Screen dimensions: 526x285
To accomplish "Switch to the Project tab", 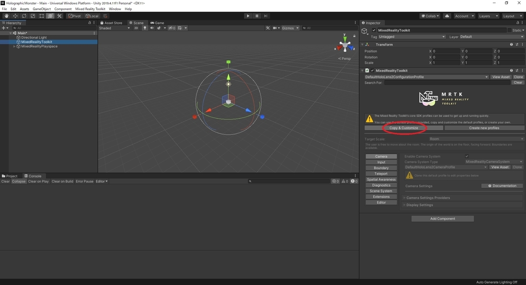I will (x=10, y=176).
